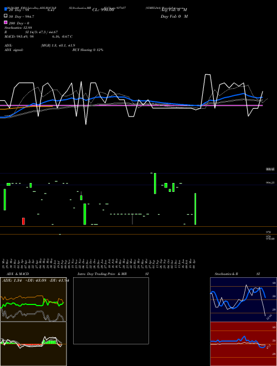Viewport: 277px width, 366px height.
Task: Select the '(MGR) 1.3, 43.1, 41.9' text
Action: click(58, 45)
